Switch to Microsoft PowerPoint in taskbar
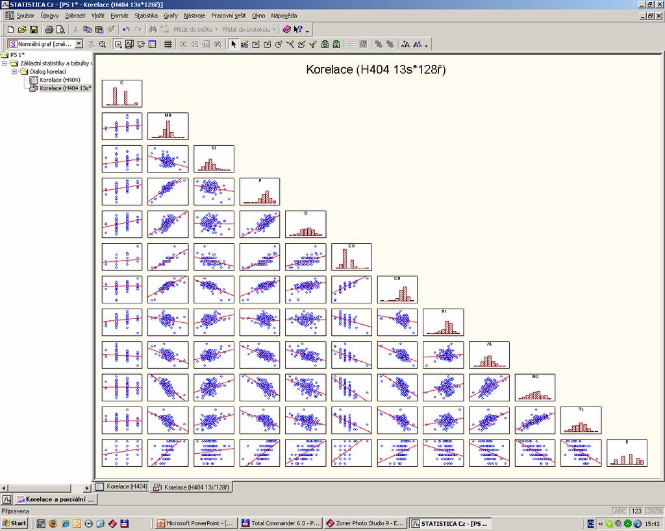665x531 pixels. (196, 523)
